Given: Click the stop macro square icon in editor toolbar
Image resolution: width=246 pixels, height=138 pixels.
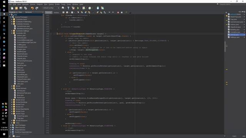Looking at the screenshot, I should pos(122,13).
